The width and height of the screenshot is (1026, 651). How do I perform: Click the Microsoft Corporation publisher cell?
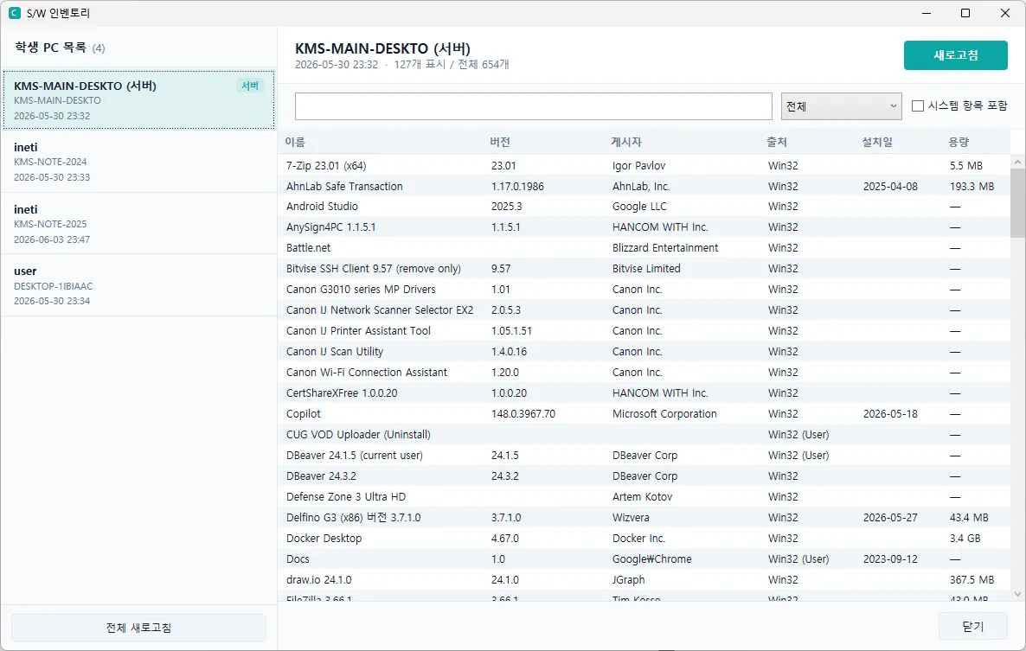pyautogui.click(x=664, y=414)
